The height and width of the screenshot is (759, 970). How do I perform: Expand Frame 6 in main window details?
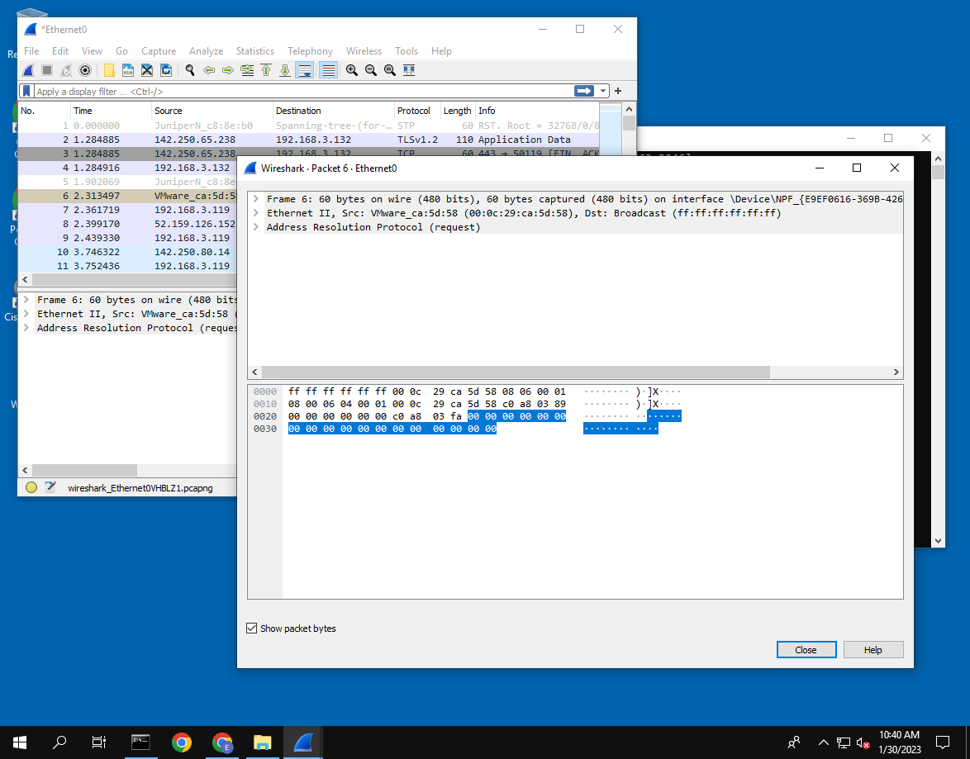[x=26, y=300]
